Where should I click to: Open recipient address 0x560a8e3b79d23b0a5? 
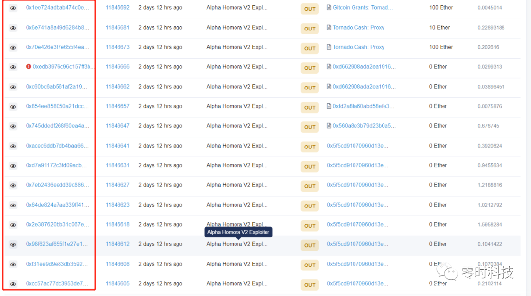(364, 126)
